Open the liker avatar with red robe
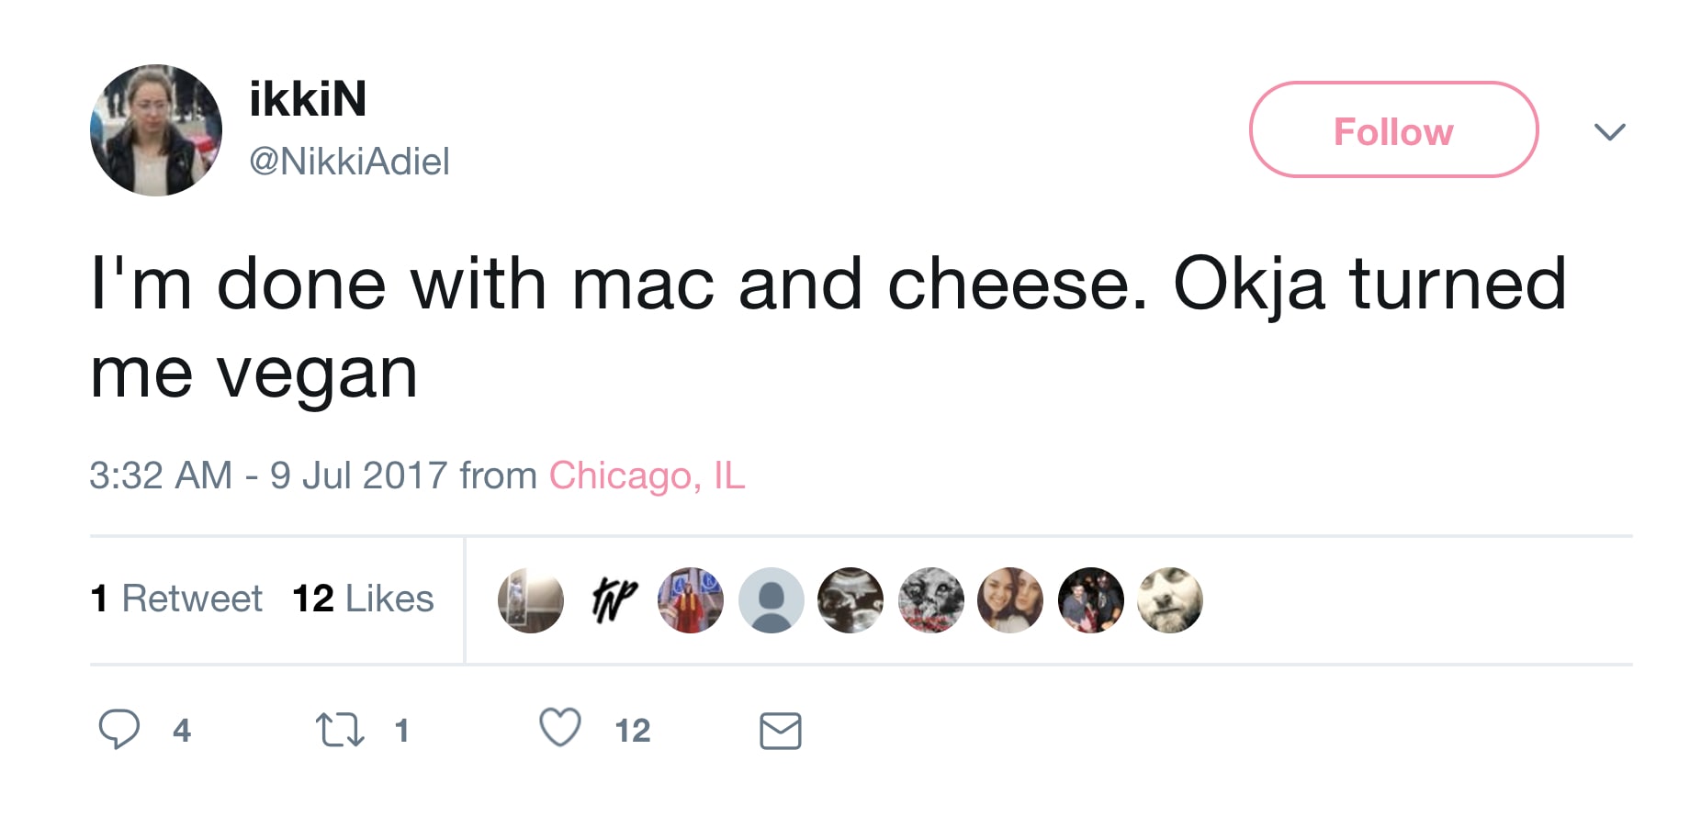1701x828 pixels. click(691, 600)
